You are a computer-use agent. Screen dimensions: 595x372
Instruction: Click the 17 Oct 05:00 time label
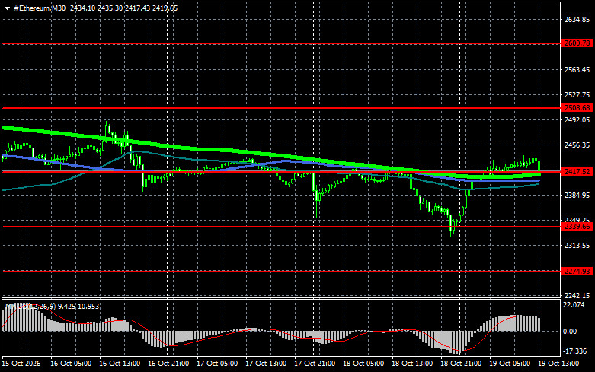[x=217, y=364]
